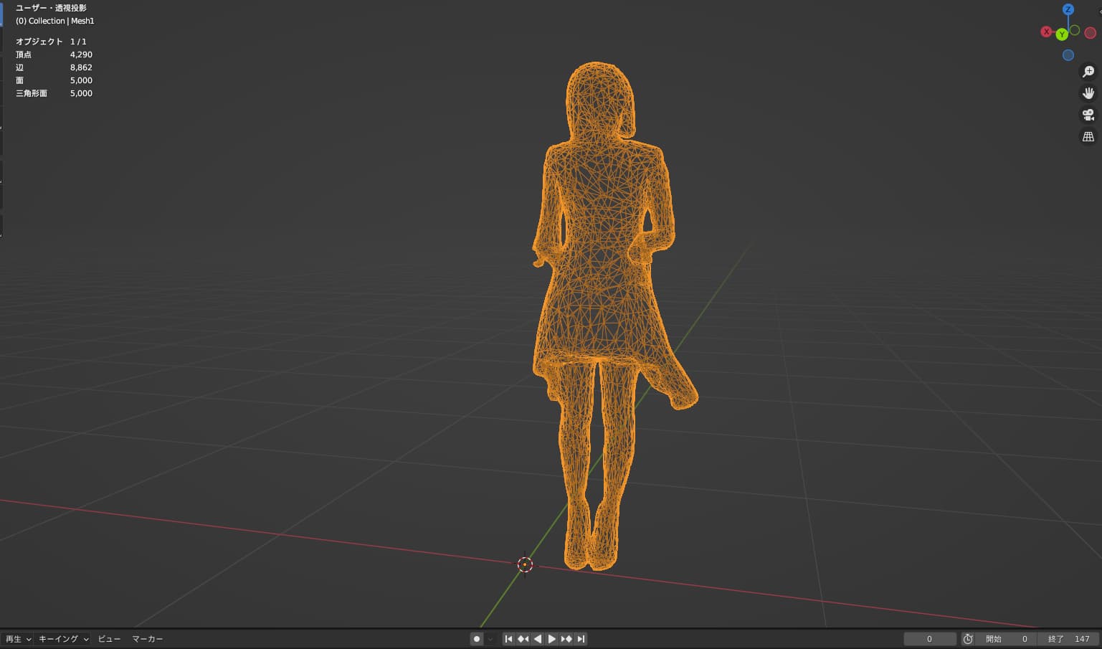Viewport: 1102px width, 649px height.
Task: Click the dim red negative X gizmo circle
Action: 1091,33
